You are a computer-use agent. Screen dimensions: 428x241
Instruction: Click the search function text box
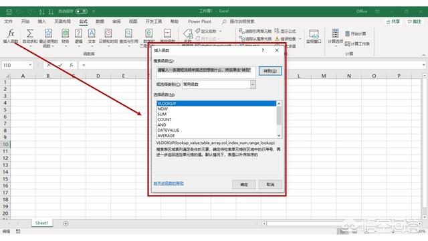(x=206, y=72)
